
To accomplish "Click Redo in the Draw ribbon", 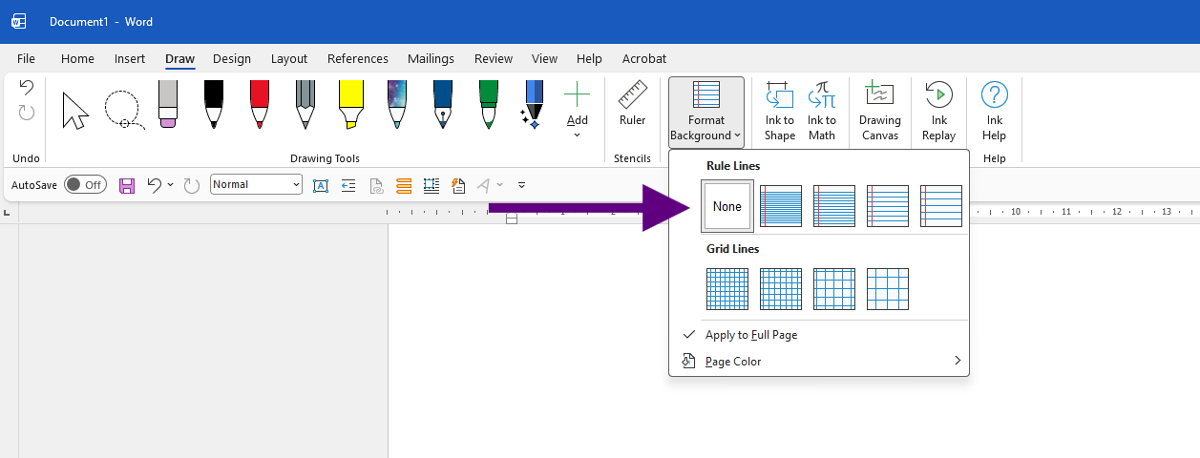I will pyautogui.click(x=27, y=113).
